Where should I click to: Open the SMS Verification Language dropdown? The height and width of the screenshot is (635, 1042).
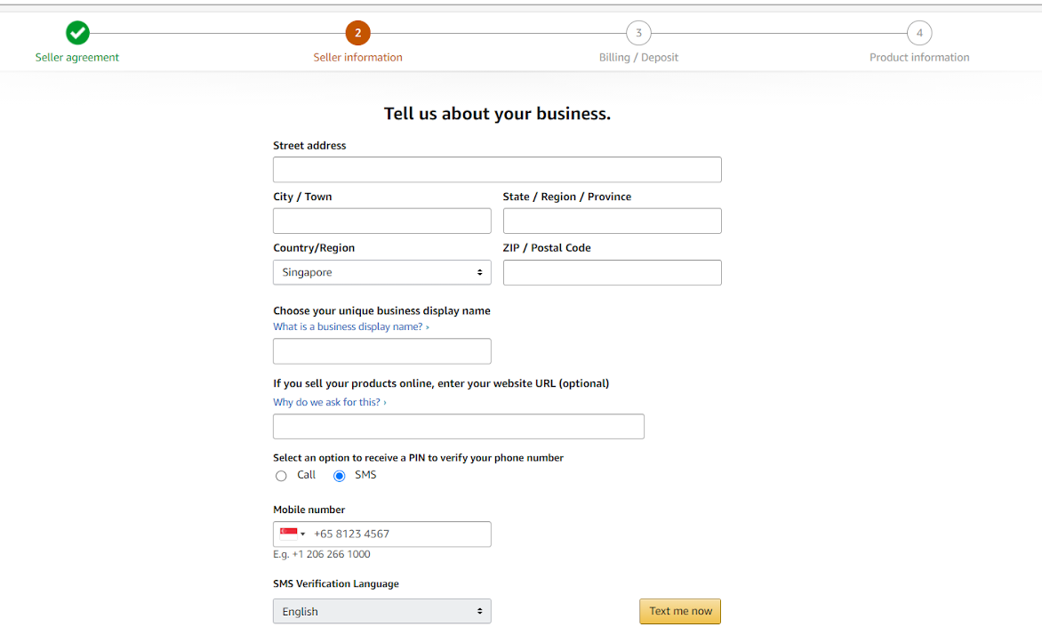(382, 611)
